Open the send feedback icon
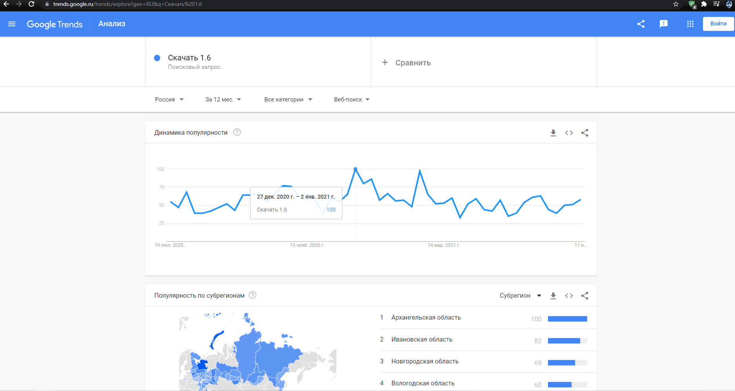 (x=664, y=24)
